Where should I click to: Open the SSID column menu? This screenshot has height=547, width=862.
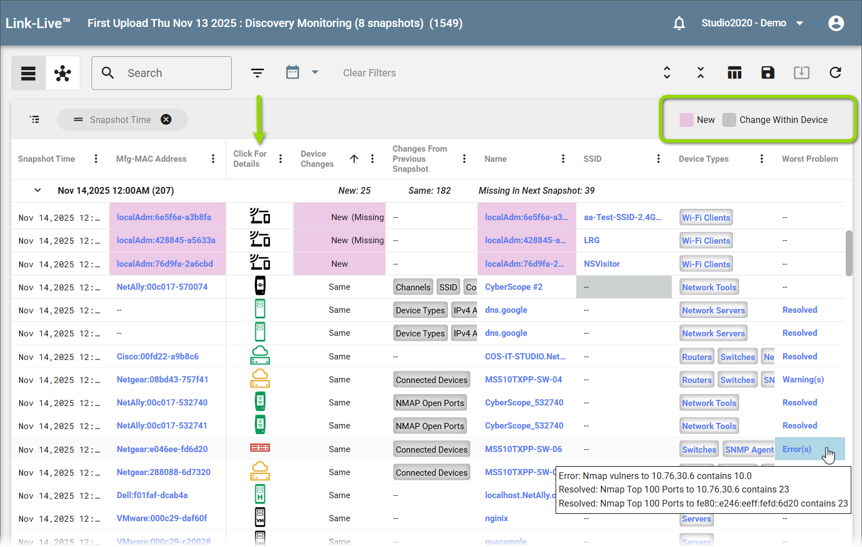pos(658,159)
